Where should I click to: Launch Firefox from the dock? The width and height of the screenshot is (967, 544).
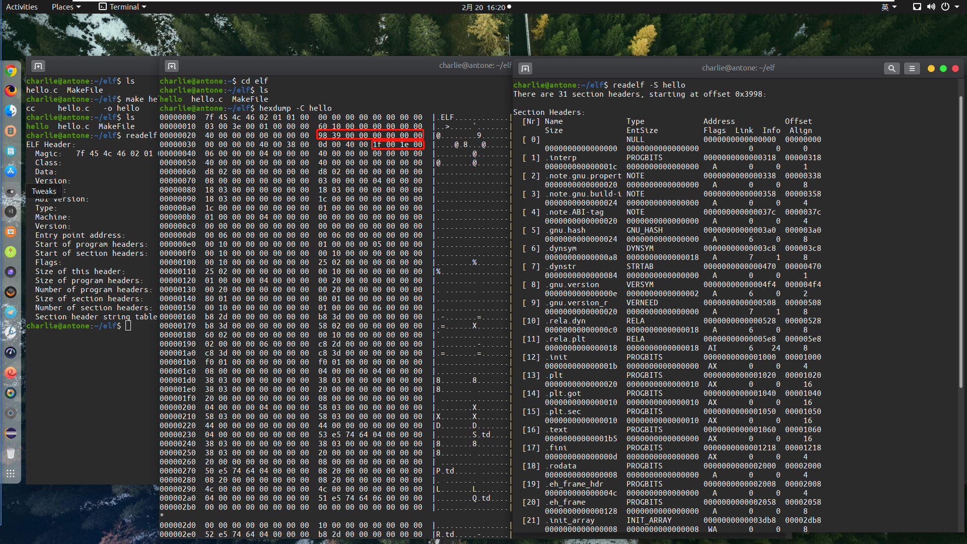coord(11,91)
